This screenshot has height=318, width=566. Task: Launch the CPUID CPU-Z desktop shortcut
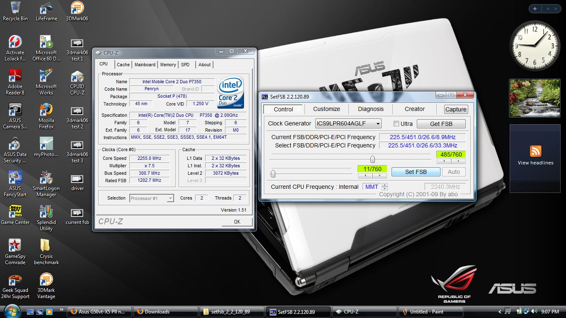click(77, 82)
